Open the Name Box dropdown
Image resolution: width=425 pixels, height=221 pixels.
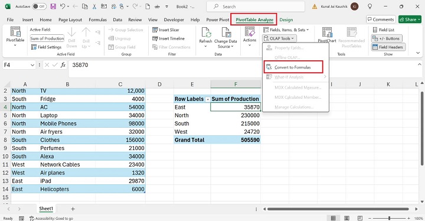pos(32,65)
